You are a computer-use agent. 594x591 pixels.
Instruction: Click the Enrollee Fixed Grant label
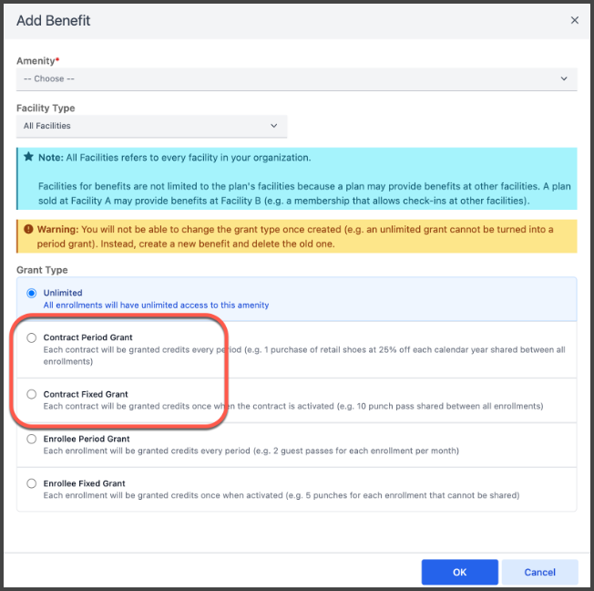(x=84, y=483)
